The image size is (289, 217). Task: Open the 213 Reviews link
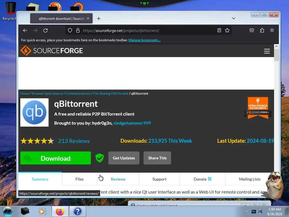pyautogui.click(x=74, y=141)
